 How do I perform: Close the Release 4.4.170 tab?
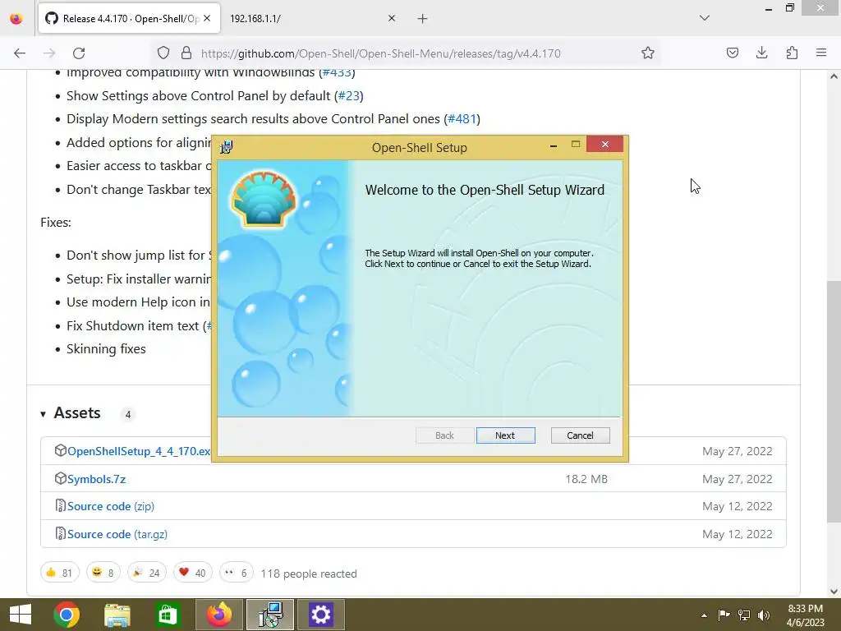(x=207, y=18)
